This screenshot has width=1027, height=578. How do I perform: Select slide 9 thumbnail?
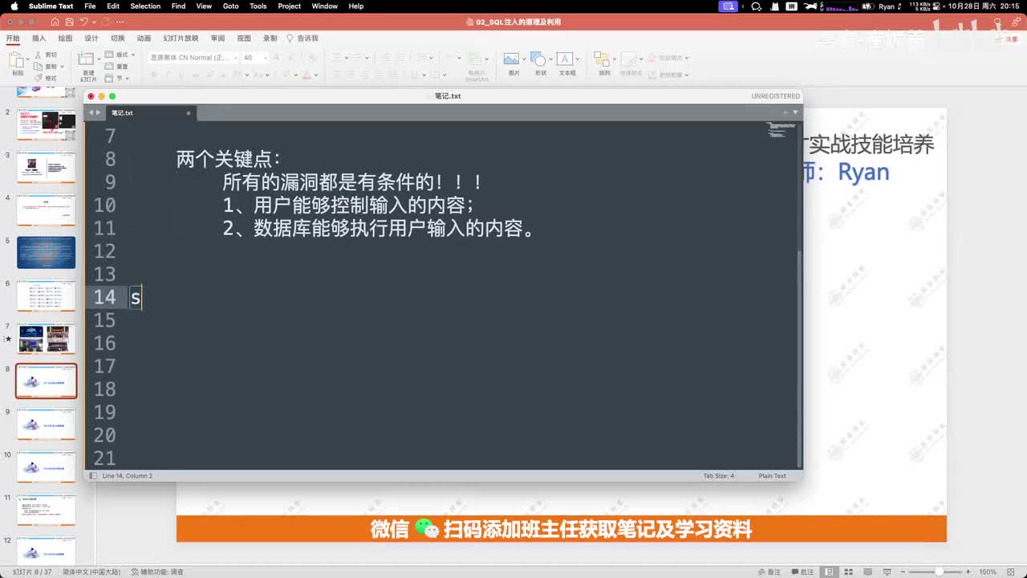click(46, 424)
